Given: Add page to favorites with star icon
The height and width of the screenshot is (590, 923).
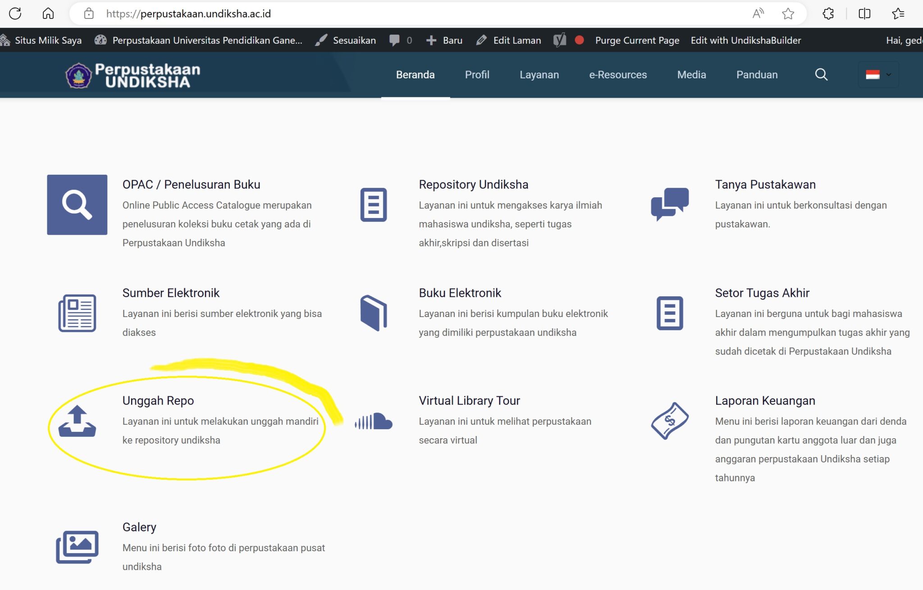Looking at the screenshot, I should [788, 14].
